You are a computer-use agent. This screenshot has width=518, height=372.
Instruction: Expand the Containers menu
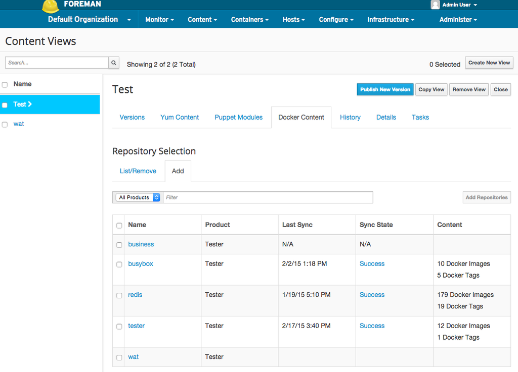[250, 20]
